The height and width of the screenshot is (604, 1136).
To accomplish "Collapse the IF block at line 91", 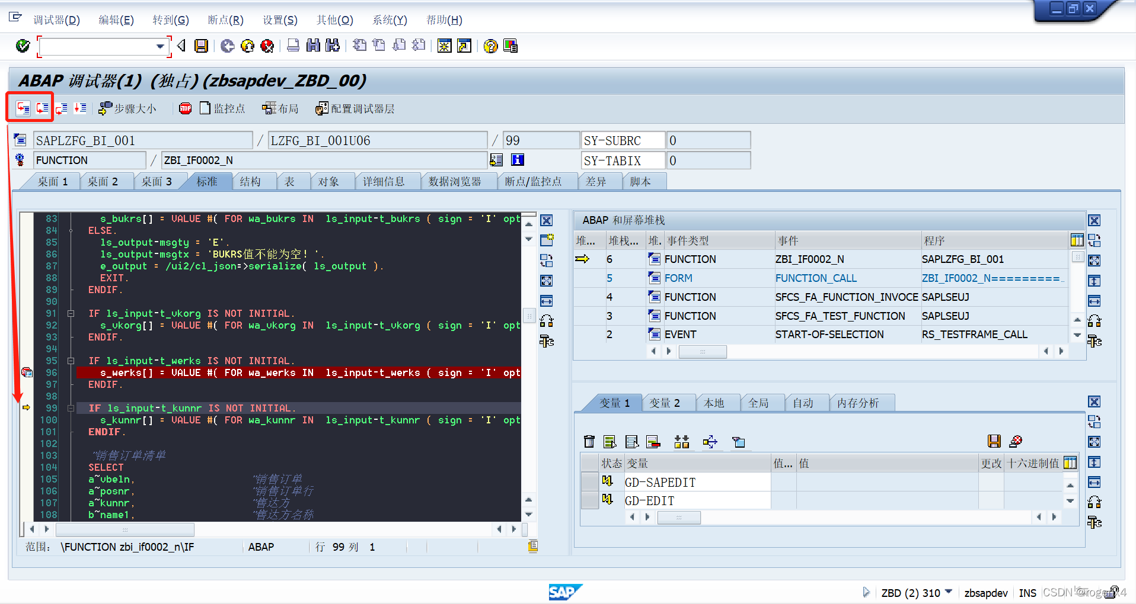I will click(71, 313).
